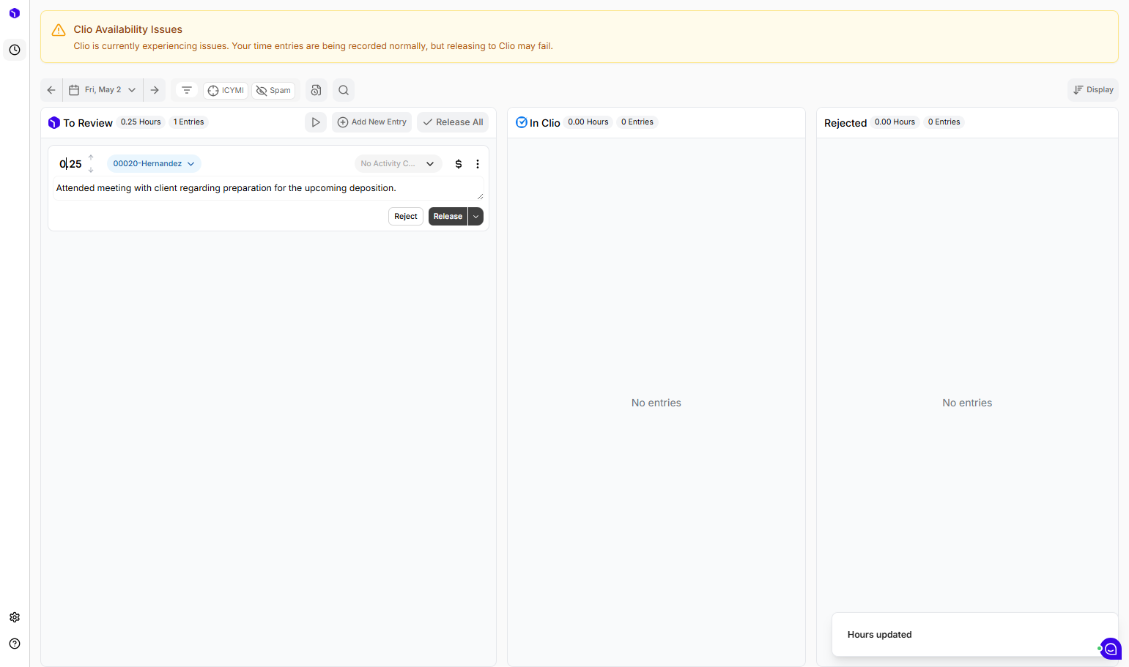The height and width of the screenshot is (667, 1129).
Task: Click the entry description text box
Action: tap(268, 188)
